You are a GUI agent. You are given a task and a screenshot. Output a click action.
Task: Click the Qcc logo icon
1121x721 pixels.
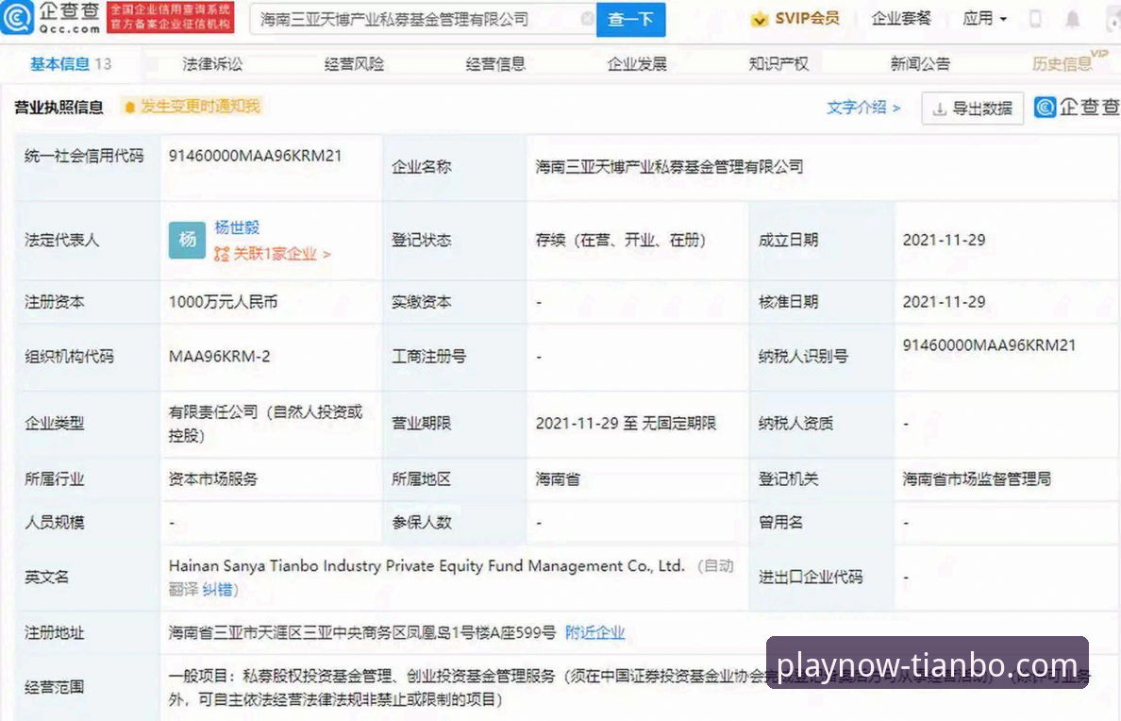coord(16,17)
